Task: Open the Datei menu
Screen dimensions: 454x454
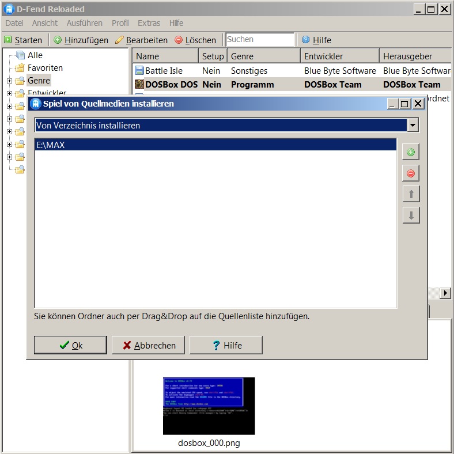Action: click(14, 23)
